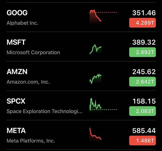This screenshot has width=162, height=151.
Task: Open Microsoft Corporation stock details
Action: tap(33, 52)
